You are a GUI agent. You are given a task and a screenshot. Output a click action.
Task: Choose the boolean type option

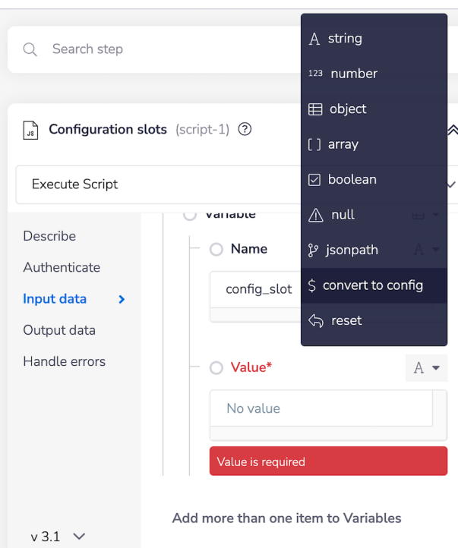[x=352, y=180]
